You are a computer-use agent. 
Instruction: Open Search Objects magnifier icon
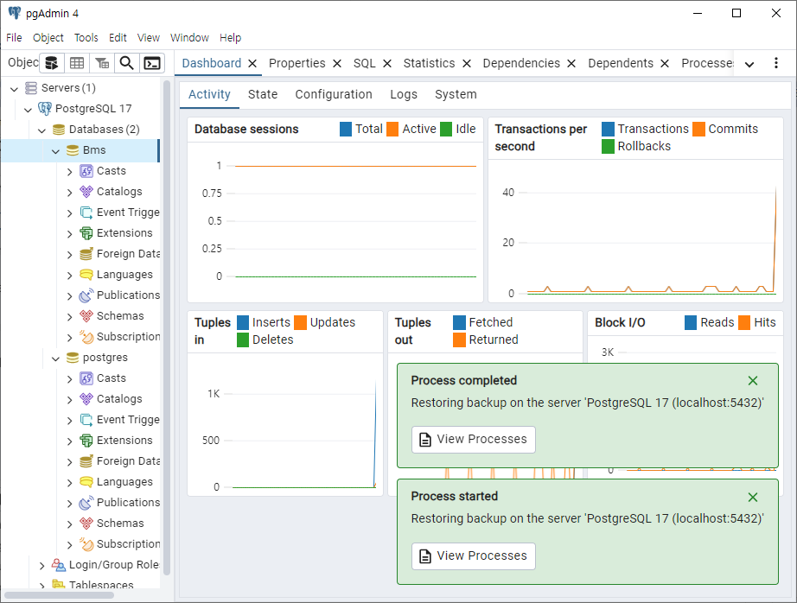pyautogui.click(x=126, y=63)
